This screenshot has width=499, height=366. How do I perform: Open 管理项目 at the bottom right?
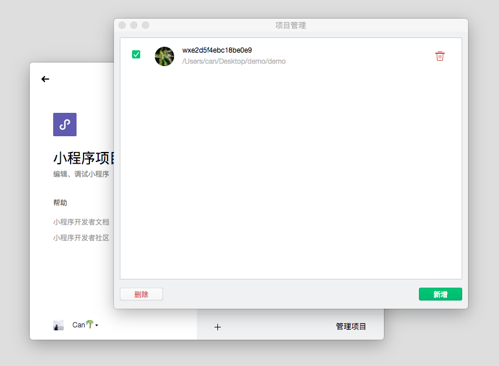pyautogui.click(x=351, y=326)
